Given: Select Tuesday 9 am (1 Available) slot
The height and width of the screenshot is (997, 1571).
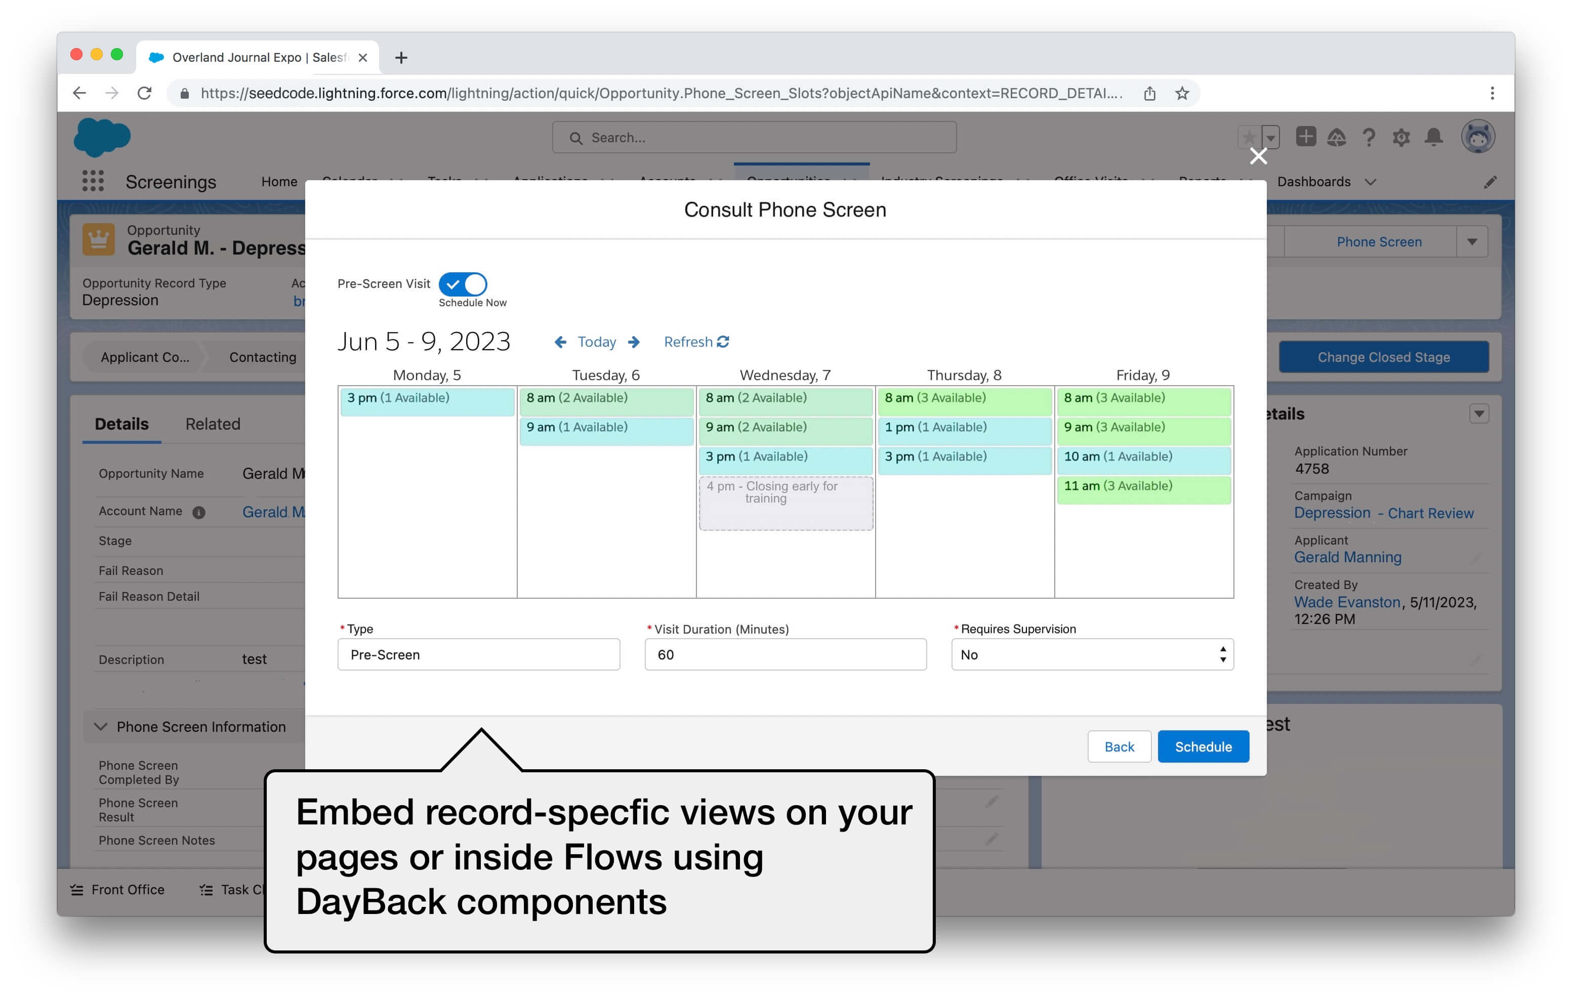Looking at the screenshot, I should click(x=606, y=431).
